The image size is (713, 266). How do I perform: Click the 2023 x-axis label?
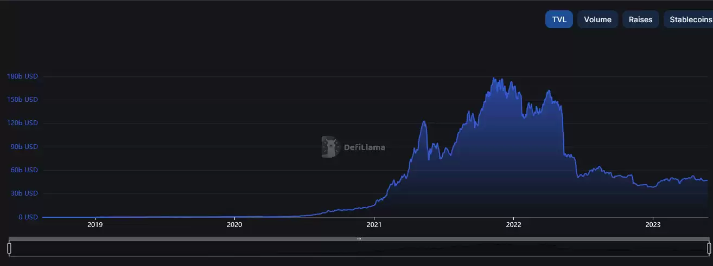(653, 224)
